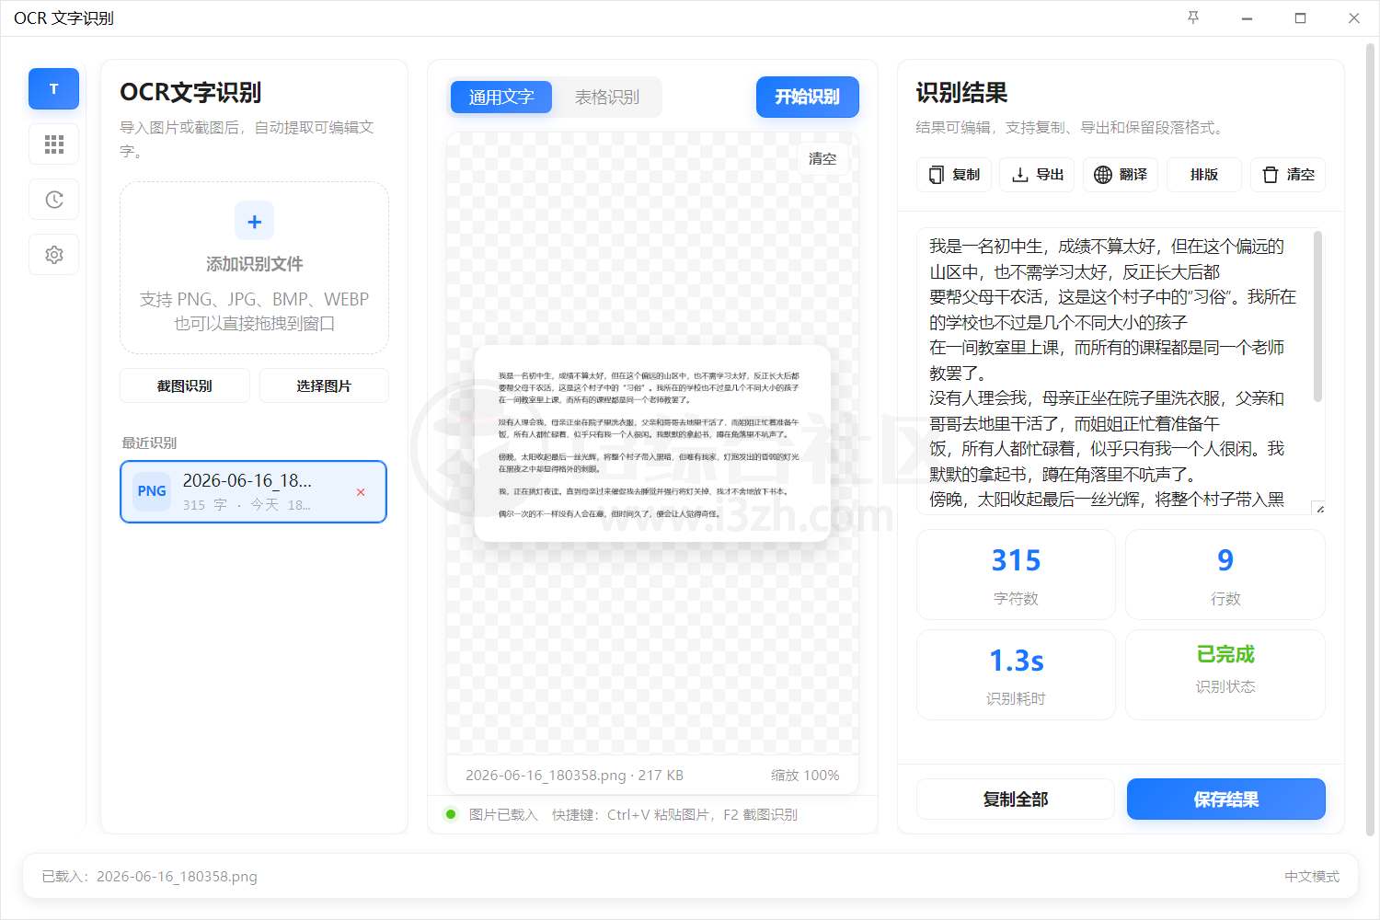Select recent file 2026-06-16_18...
1380x920 pixels.
click(x=253, y=492)
